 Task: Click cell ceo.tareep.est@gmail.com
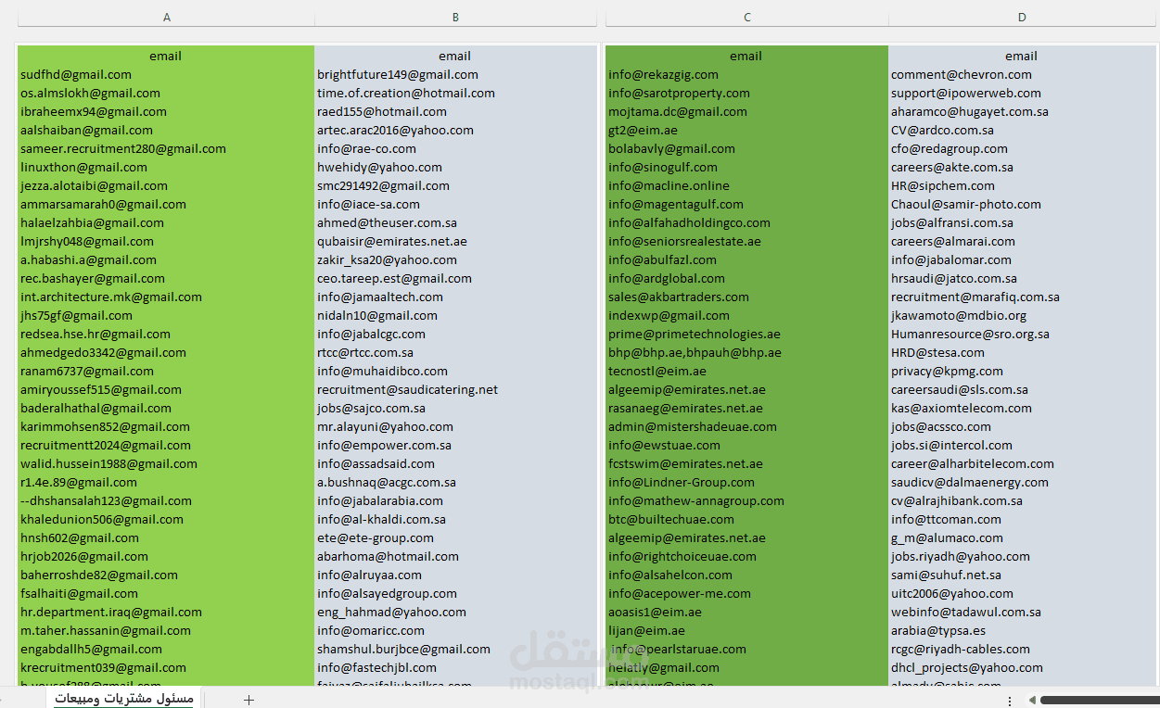point(455,278)
